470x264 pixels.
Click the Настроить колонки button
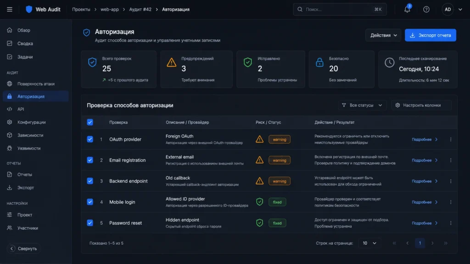pyautogui.click(x=421, y=105)
